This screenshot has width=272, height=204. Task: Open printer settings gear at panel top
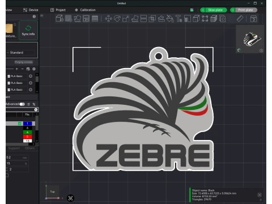[x=34, y=16]
